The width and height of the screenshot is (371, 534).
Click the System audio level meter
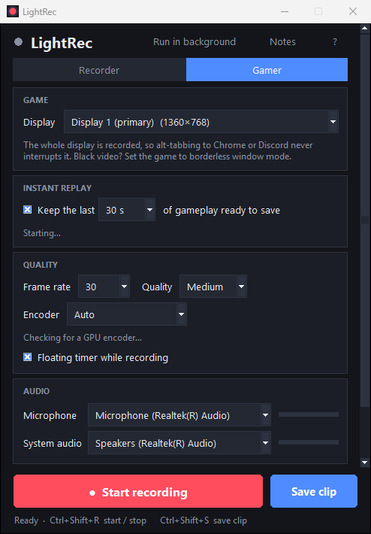coord(309,442)
